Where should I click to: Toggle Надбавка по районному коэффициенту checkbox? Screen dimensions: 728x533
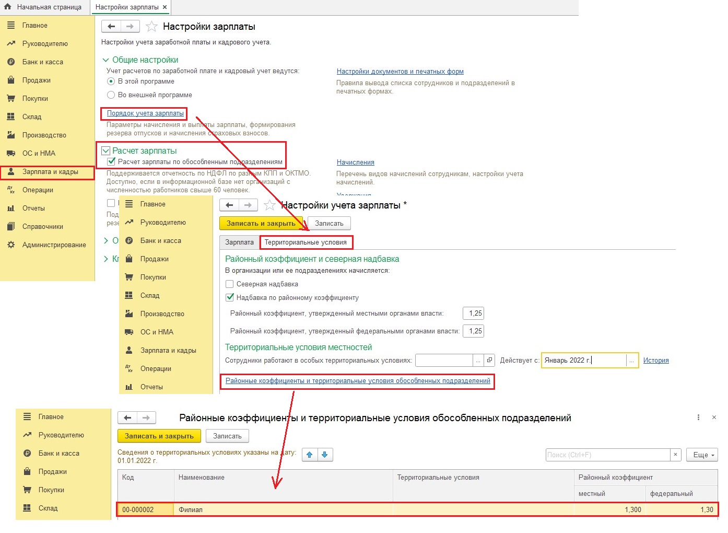(x=229, y=298)
